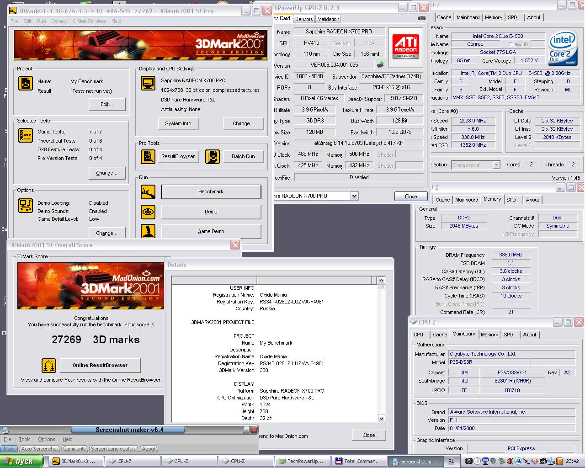
Task: Close the 3DMark2001 SE Overall Score window
Action: 235,245
